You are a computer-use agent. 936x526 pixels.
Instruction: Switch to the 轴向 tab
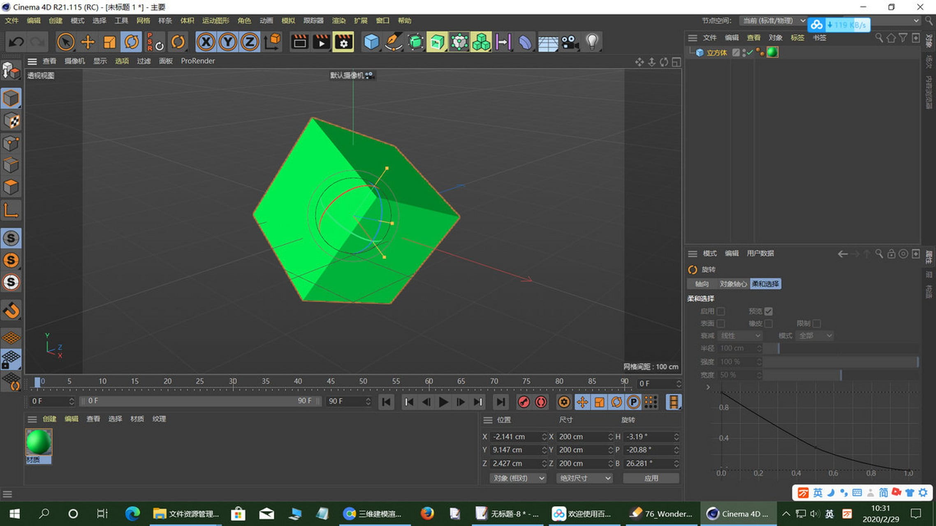(702, 284)
